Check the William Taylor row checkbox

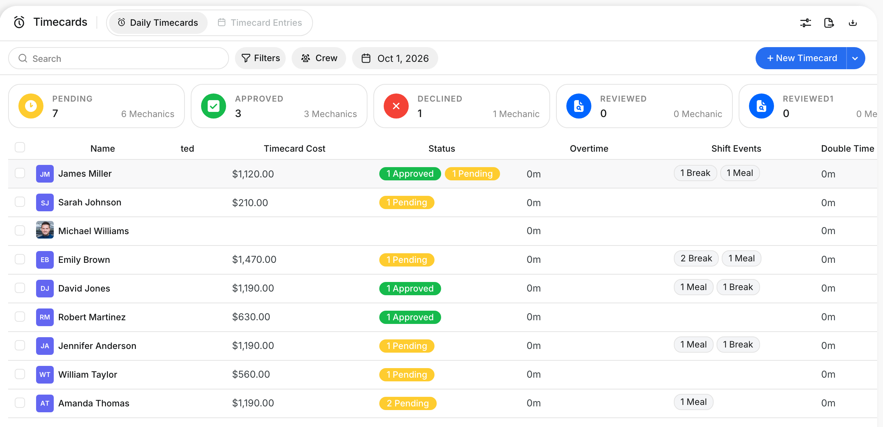pos(20,374)
